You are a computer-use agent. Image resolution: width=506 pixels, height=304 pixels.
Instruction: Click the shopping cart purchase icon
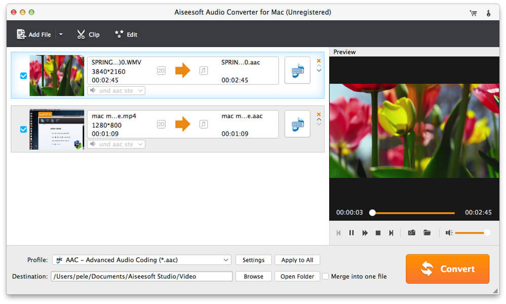point(473,13)
